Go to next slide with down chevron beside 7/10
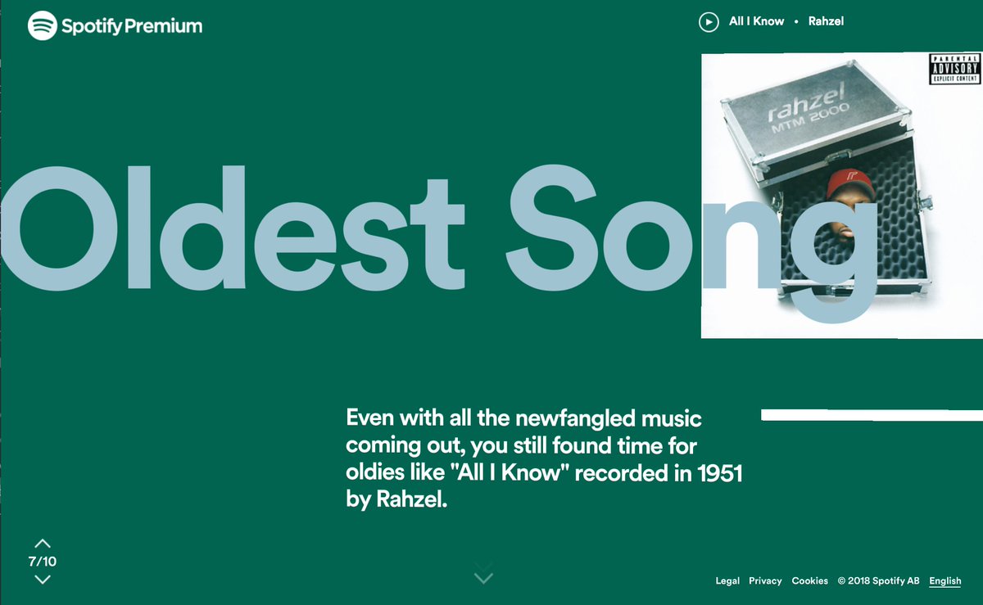Screen dimensions: 983x605 pos(43,580)
